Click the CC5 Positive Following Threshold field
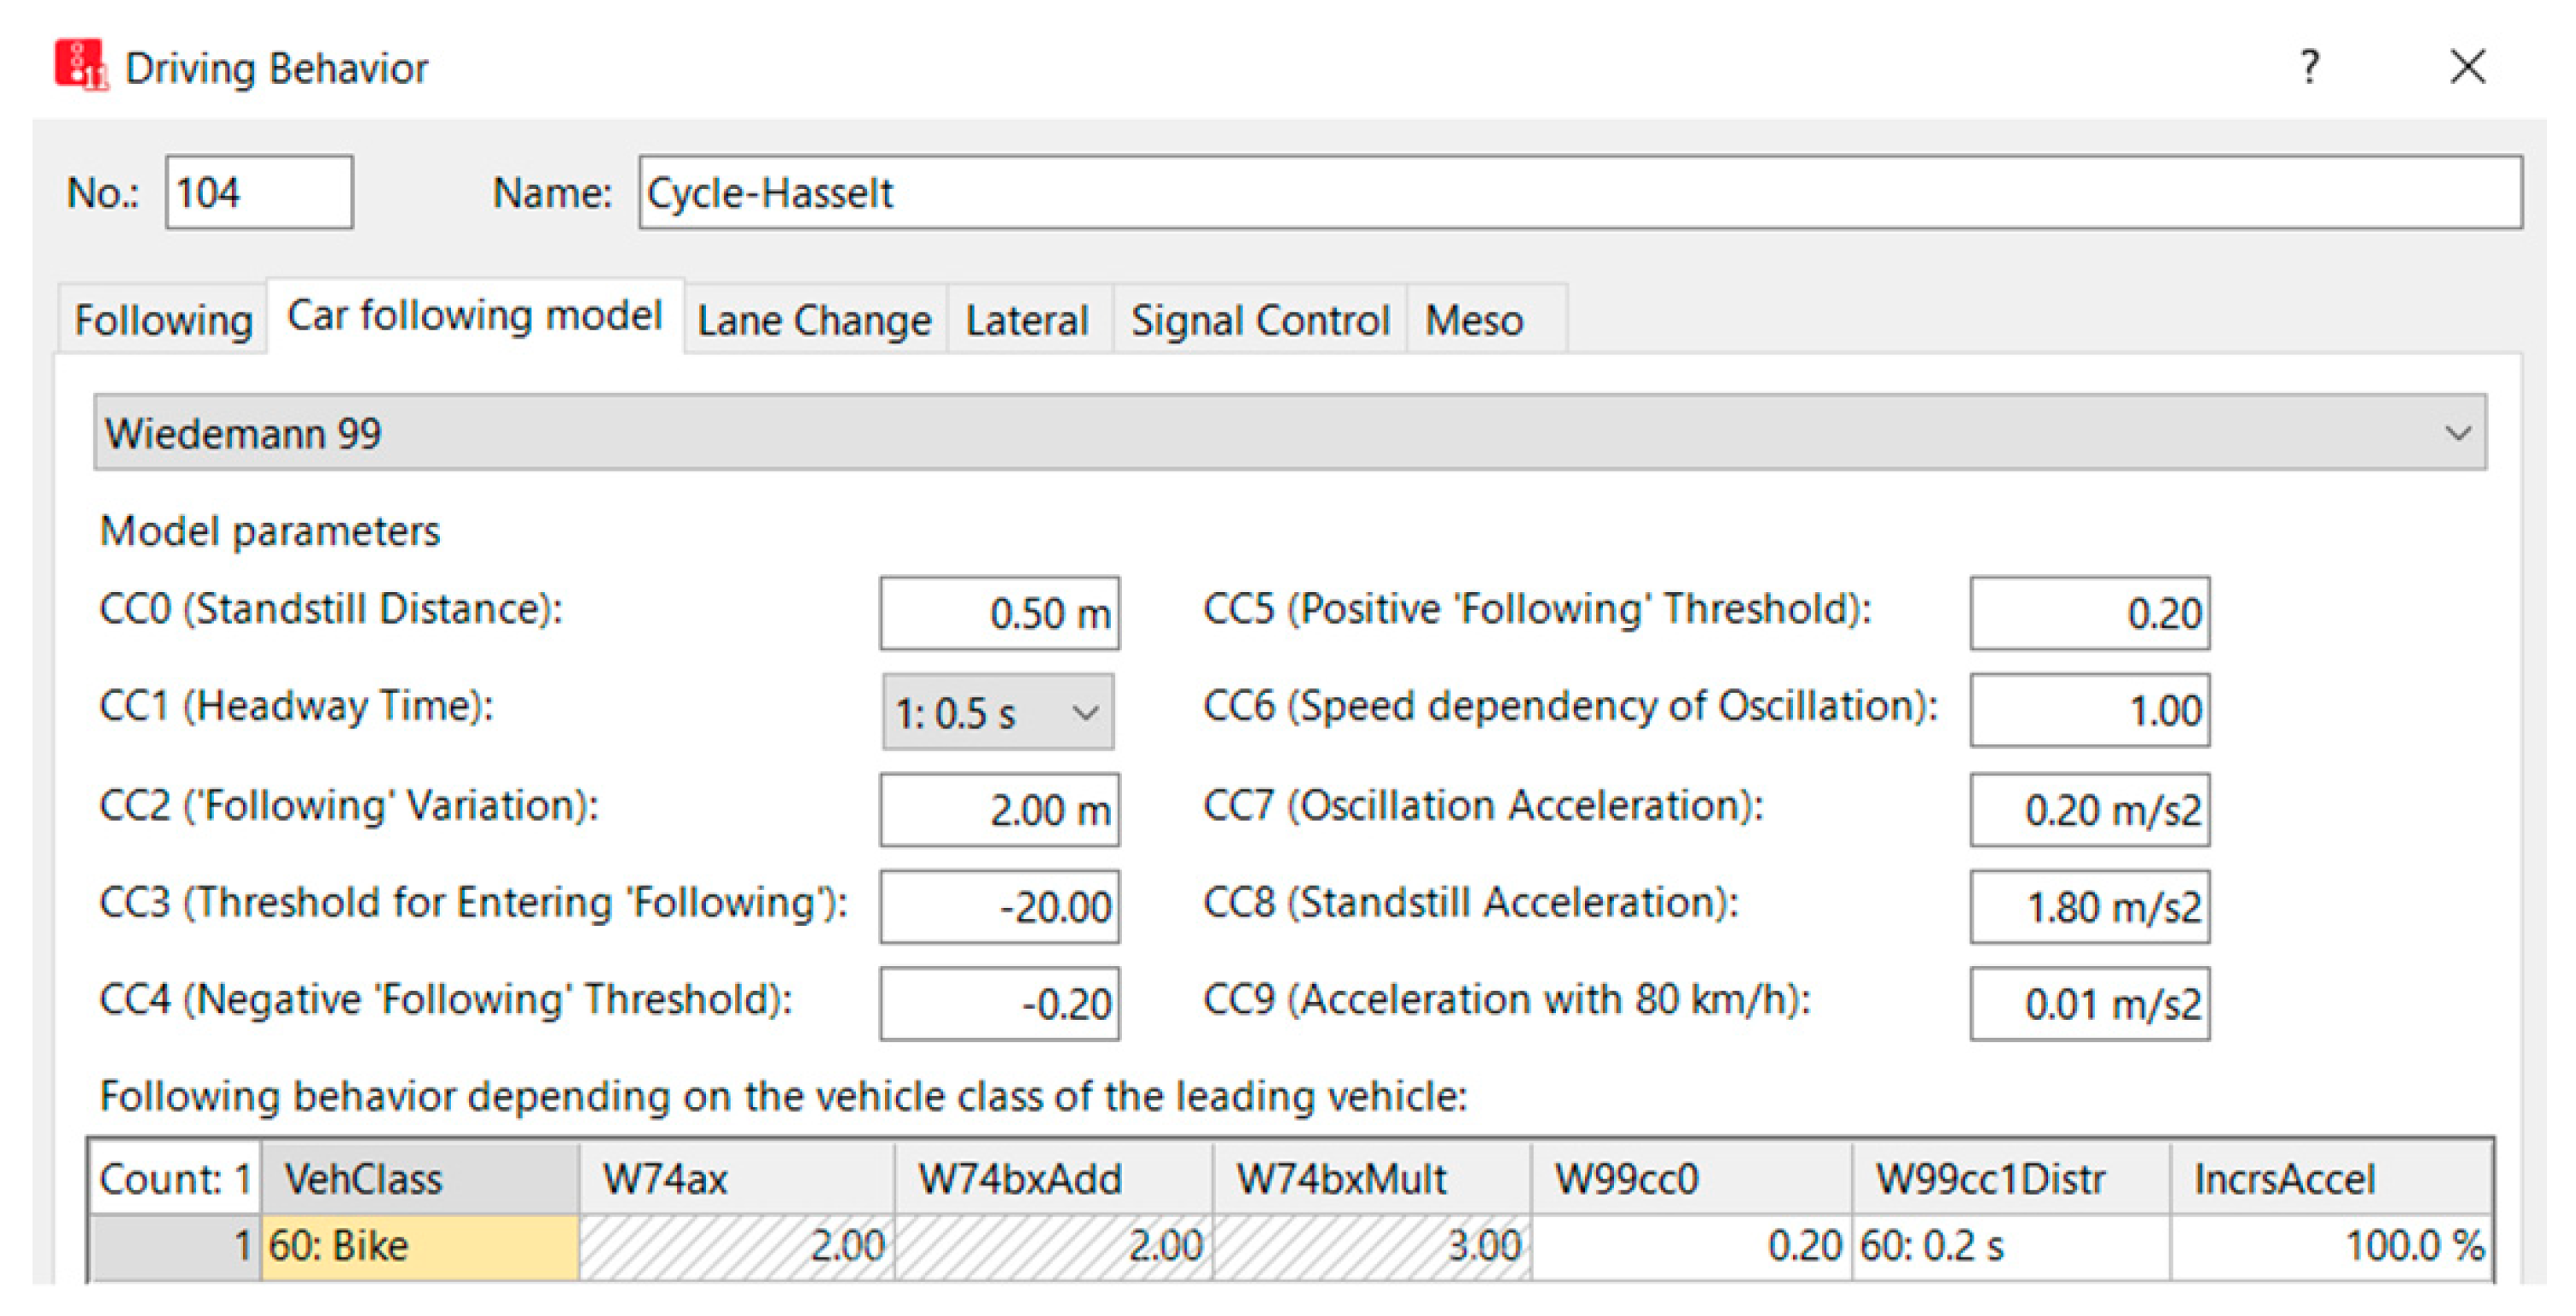2576x1316 pixels. pos(2090,613)
